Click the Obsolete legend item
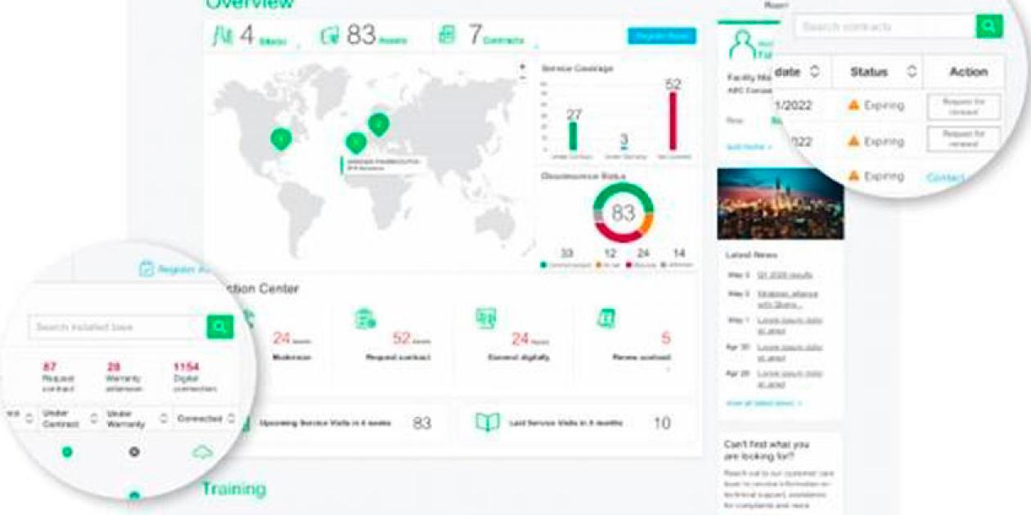Viewport: 1031px width, 515px height. tap(641, 265)
